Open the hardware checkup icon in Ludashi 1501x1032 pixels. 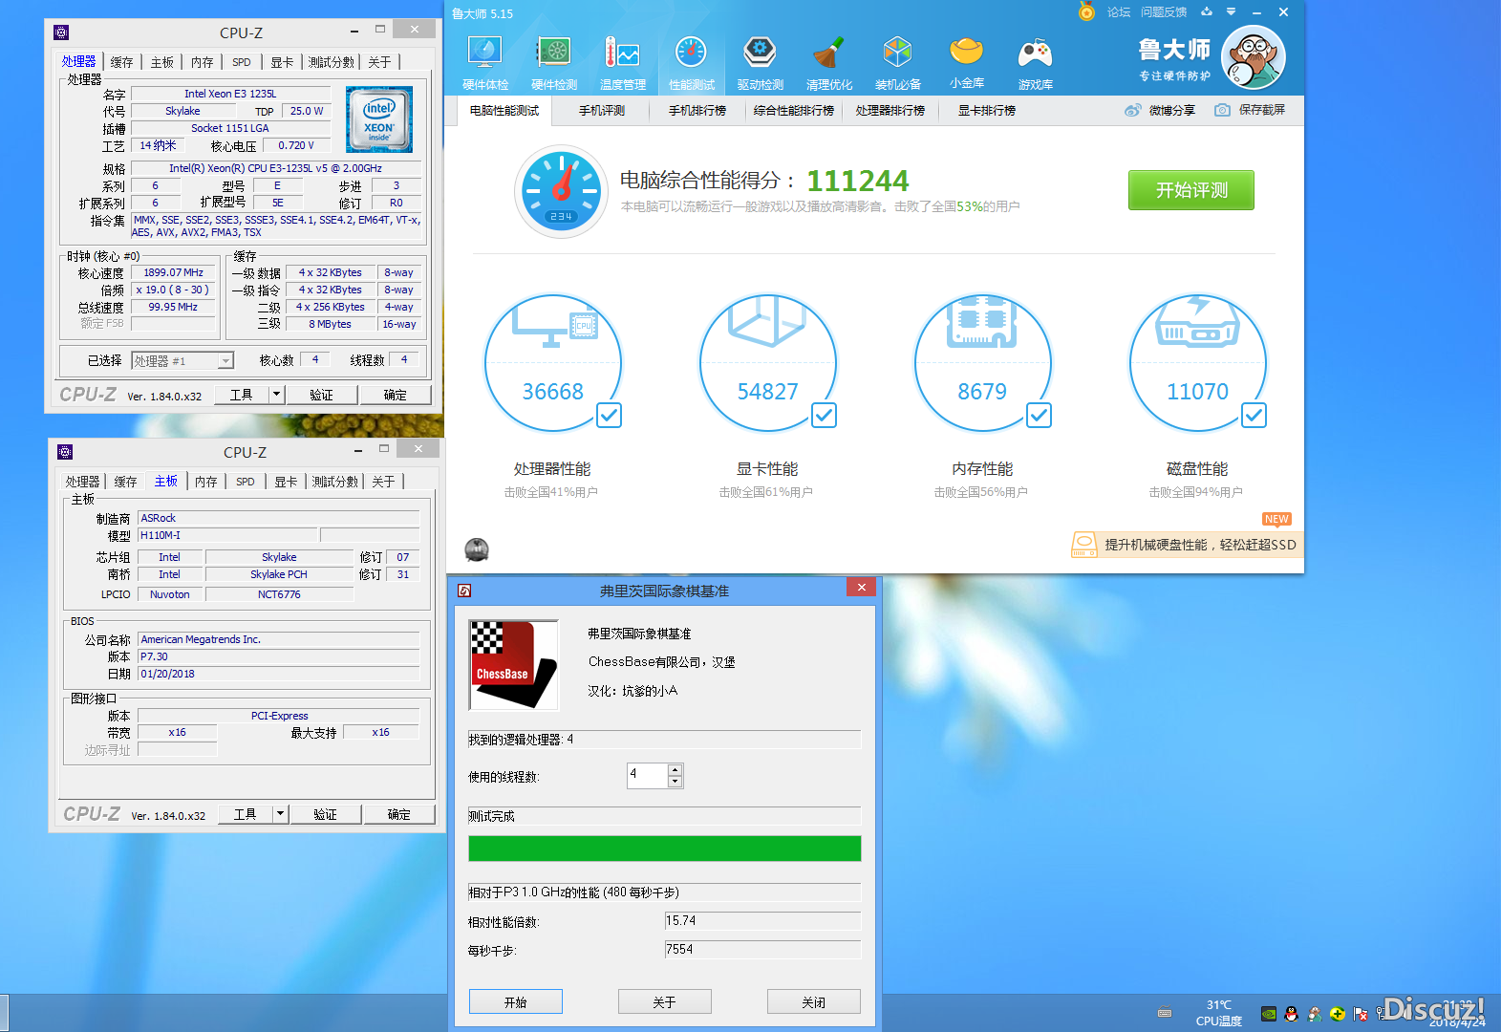point(485,53)
